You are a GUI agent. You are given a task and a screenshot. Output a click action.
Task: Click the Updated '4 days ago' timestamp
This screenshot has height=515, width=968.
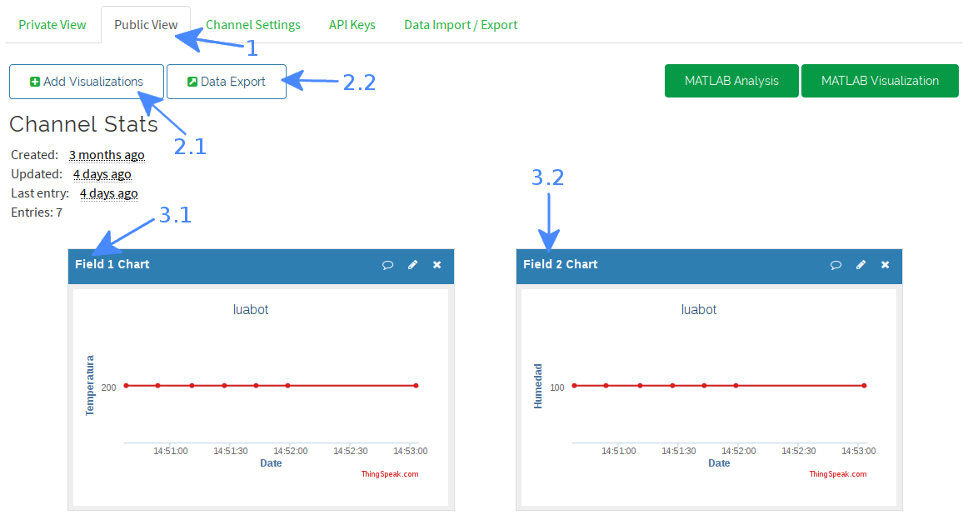click(x=102, y=174)
